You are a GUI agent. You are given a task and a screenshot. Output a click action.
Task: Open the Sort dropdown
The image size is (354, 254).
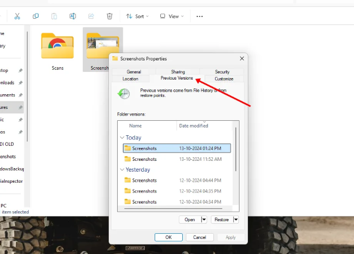[x=137, y=17]
